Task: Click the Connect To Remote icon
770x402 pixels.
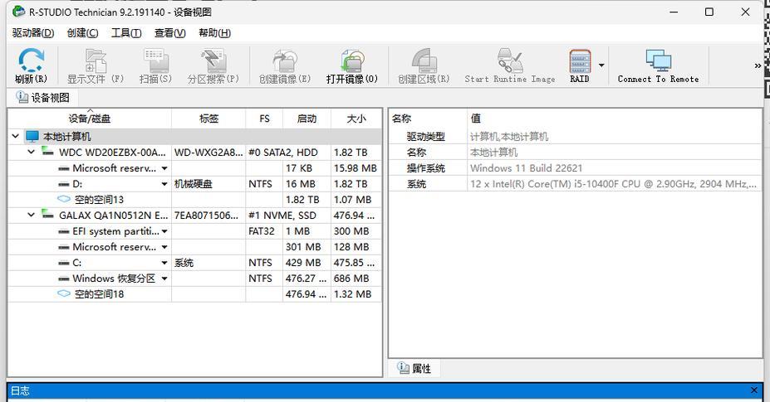Action: pyautogui.click(x=658, y=61)
